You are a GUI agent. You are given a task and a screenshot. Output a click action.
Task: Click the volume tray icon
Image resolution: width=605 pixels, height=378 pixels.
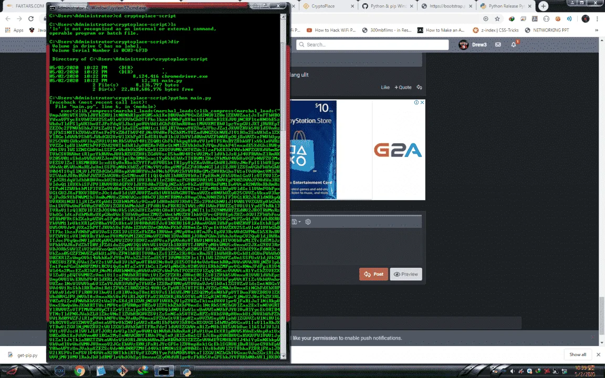pyautogui.click(x=513, y=372)
